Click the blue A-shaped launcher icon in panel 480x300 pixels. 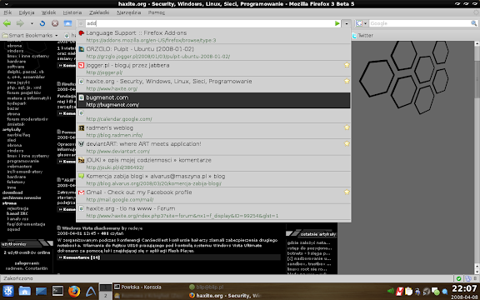pos(91,291)
